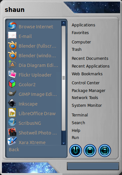Show Recent Applications
Viewport: 122px width, 175px height.
pos(91,66)
